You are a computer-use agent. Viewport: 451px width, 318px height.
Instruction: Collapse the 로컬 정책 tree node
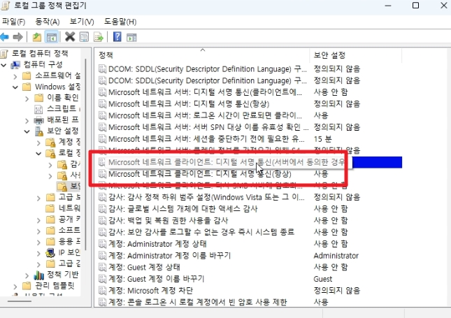pyautogui.click(x=38, y=154)
